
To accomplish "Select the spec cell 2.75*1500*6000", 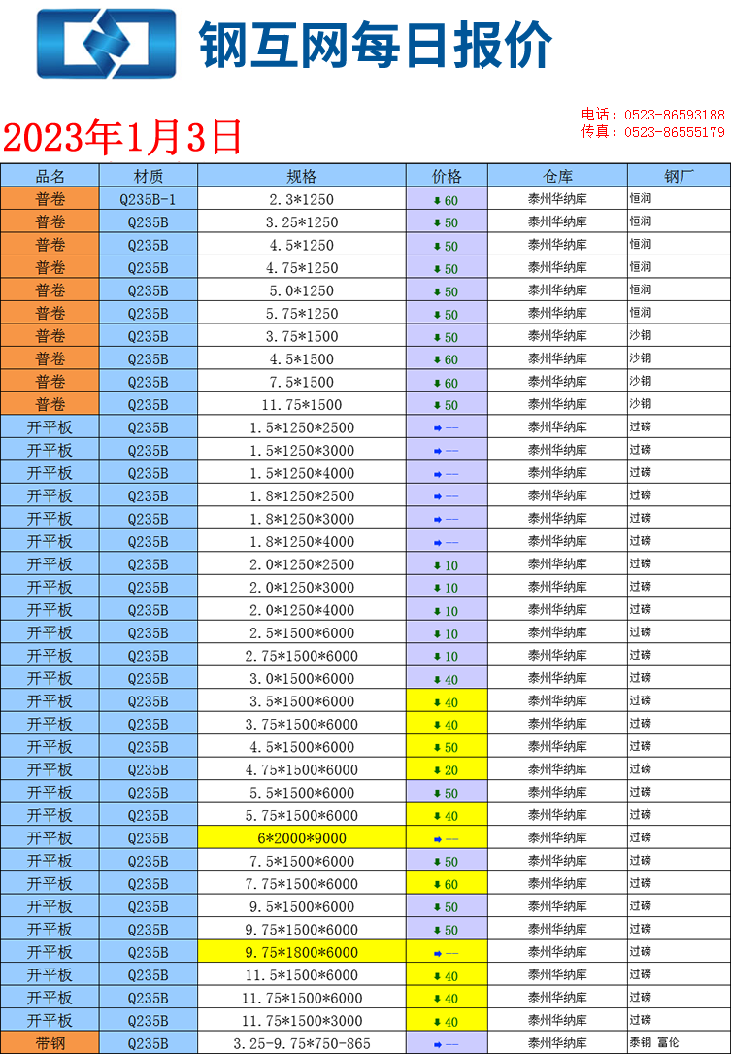I will pyautogui.click(x=302, y=656).
